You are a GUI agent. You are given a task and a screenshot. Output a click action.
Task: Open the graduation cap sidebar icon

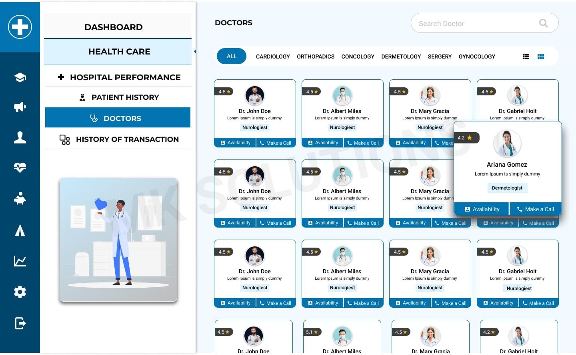point(20,77)
